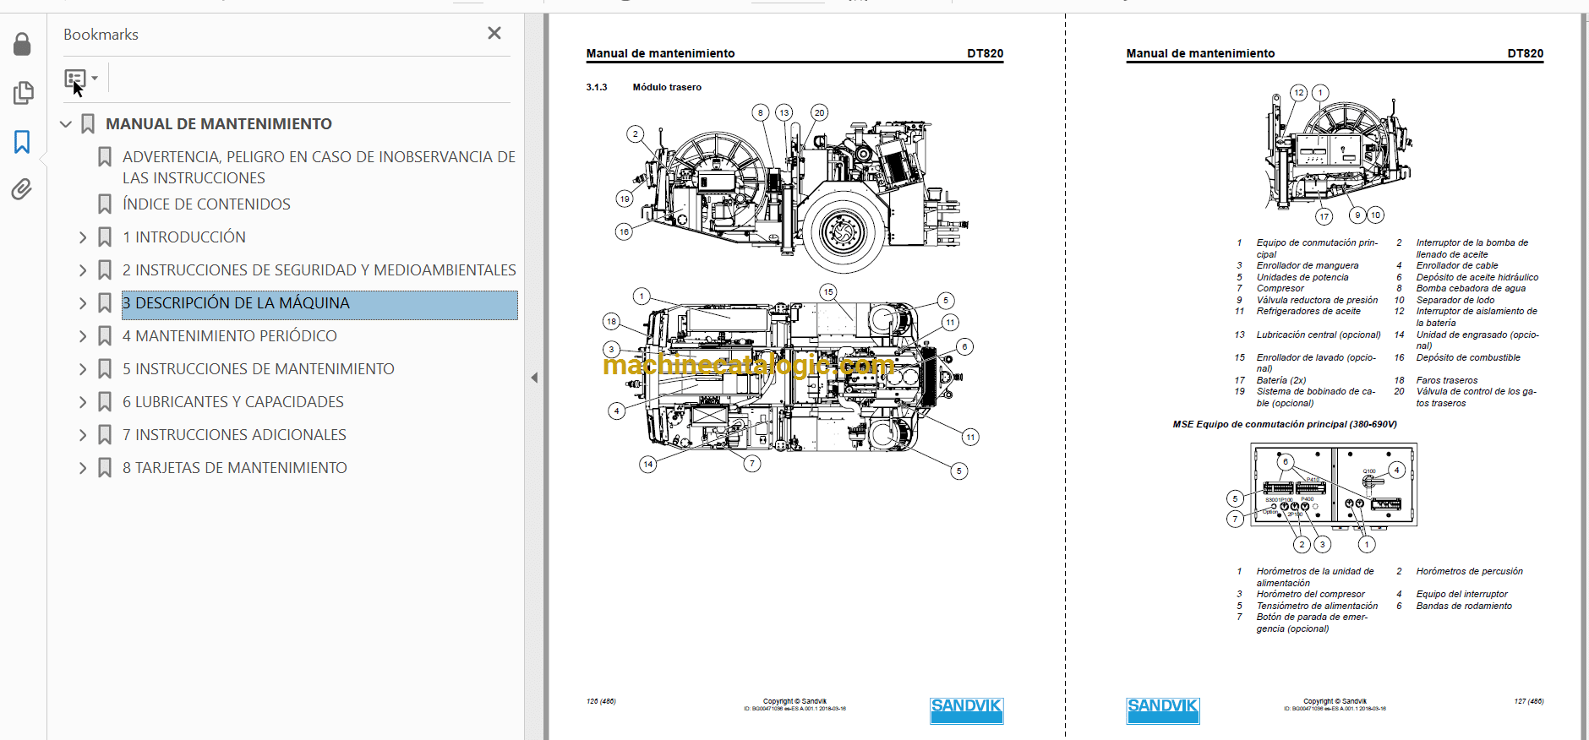Click the MSE switchgear panel diagram
Viewport: 1589px width, 740px height.
[x=1334, y=485]
